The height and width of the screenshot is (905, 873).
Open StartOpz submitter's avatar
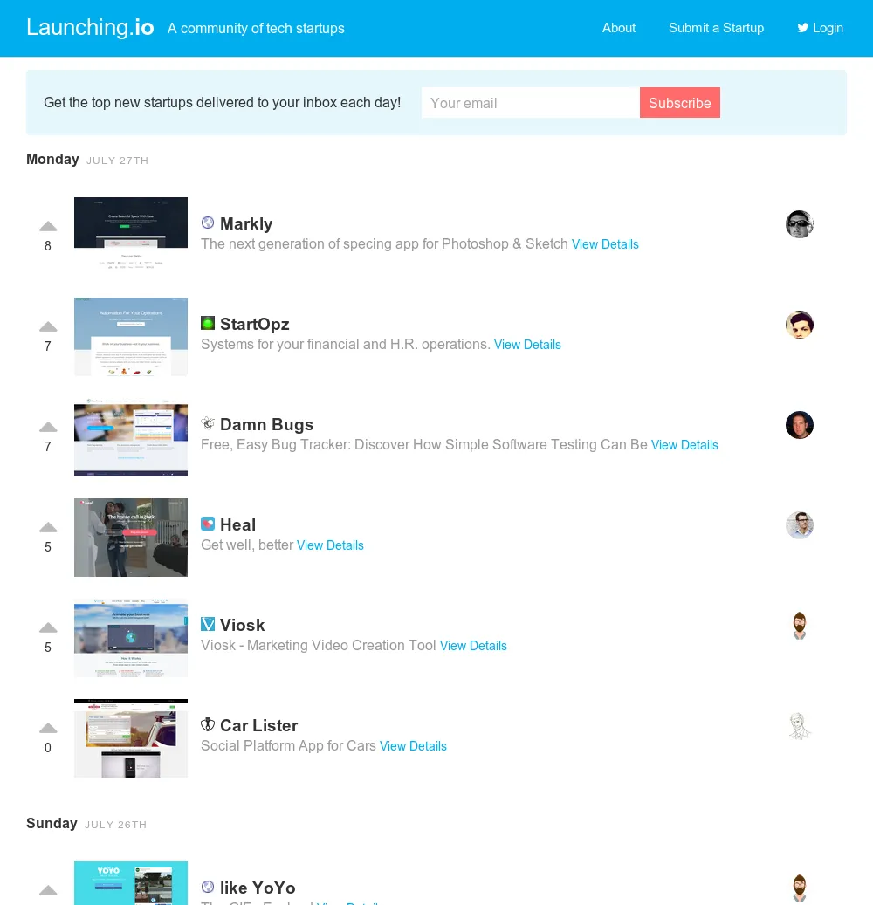pos(800,325)
